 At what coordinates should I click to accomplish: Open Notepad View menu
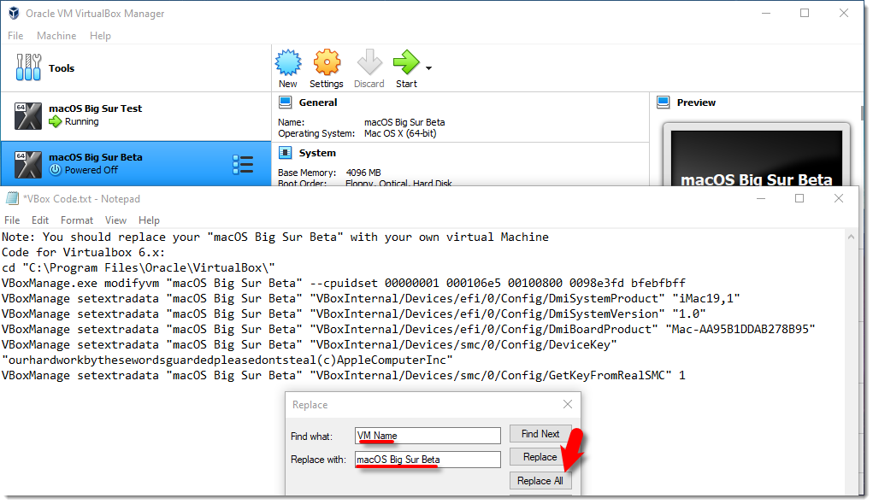115,220
